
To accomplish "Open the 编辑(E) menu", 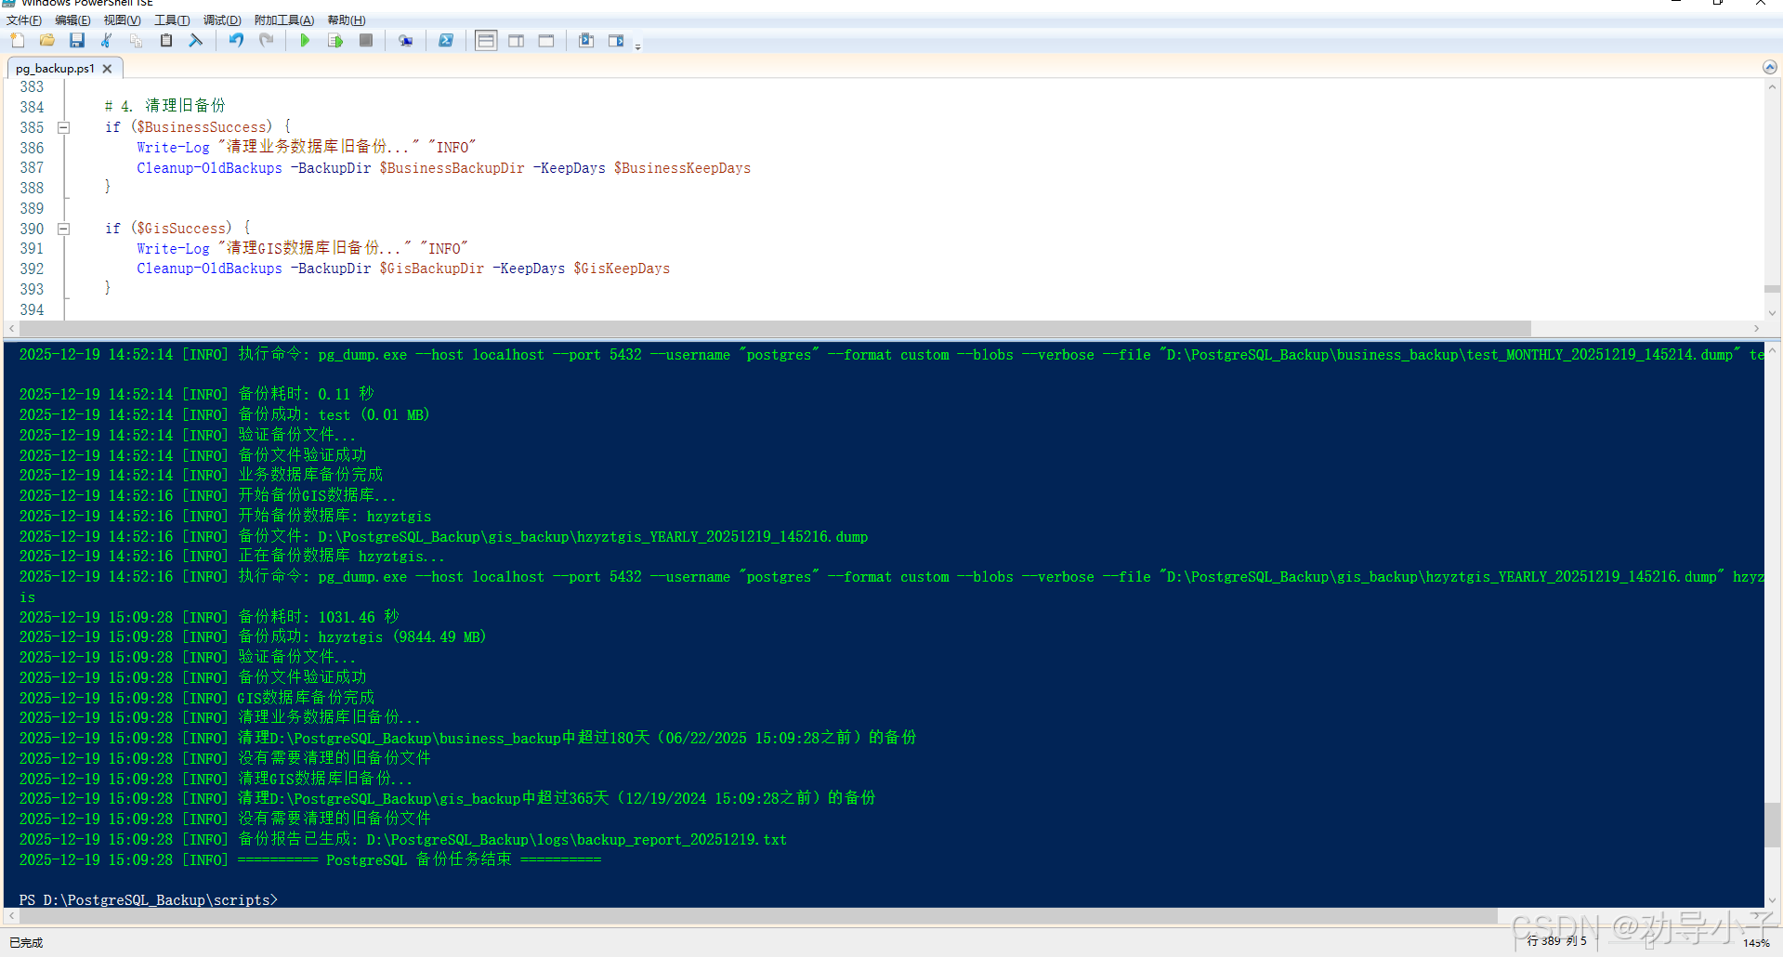I will click(x=72, y=20).
